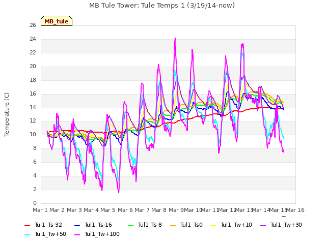Click the MB_tule label badge
Image resolution: width=326 pixels, height=244 pixels.
click(x=57, y=21)
